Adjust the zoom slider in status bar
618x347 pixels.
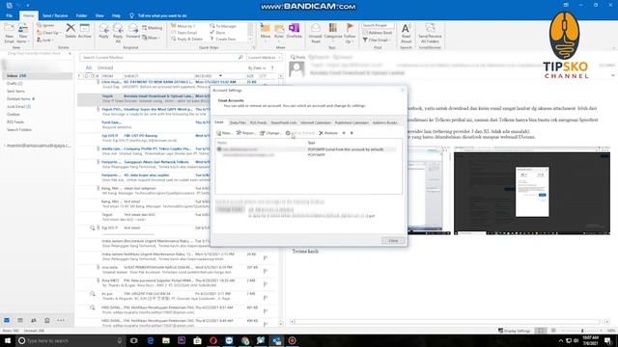tap(582, 331)
